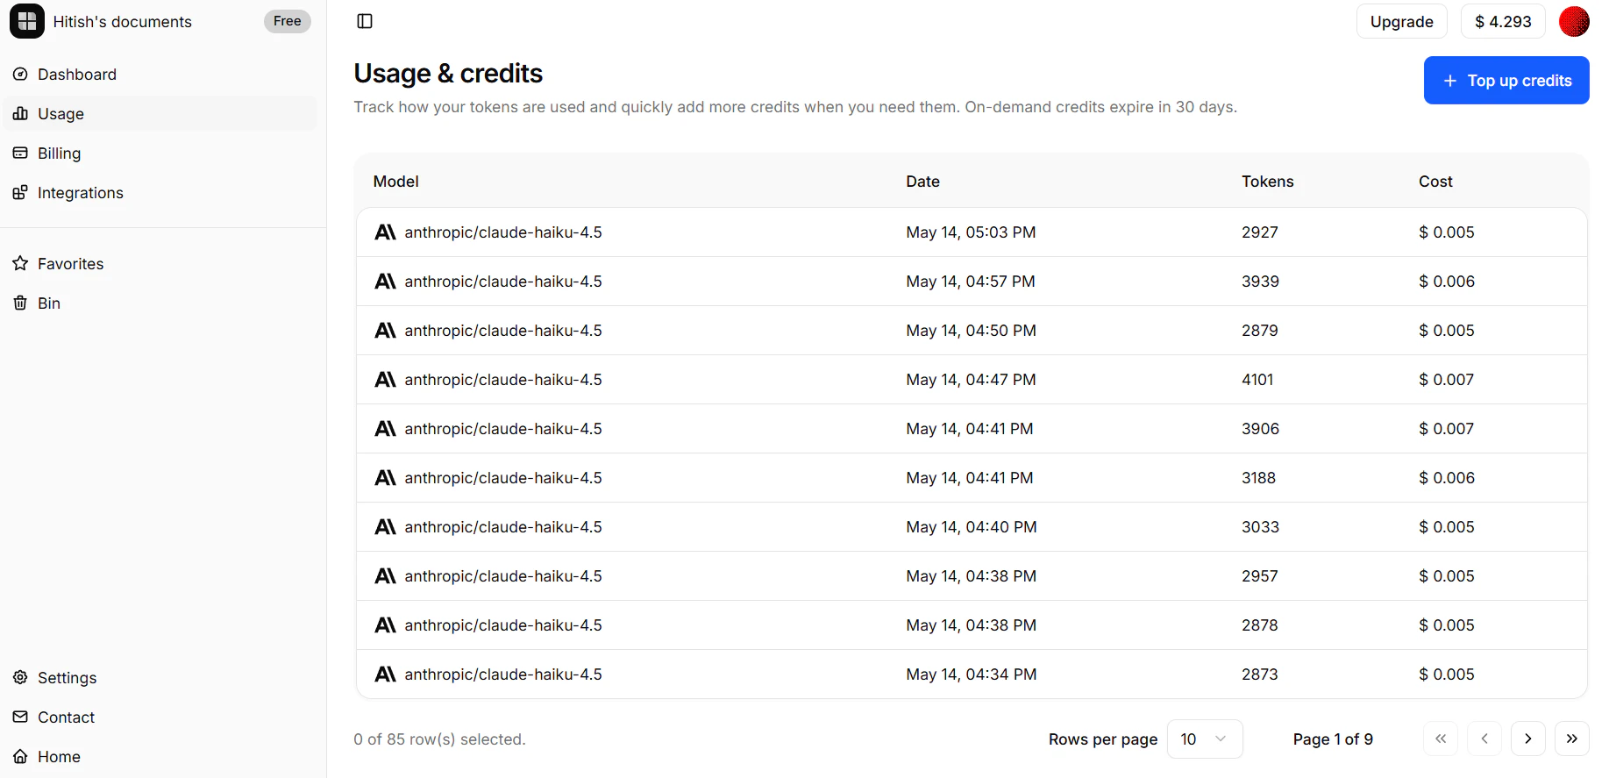Click the date May 14, 04:57 PM

click(x=971, y=282)
